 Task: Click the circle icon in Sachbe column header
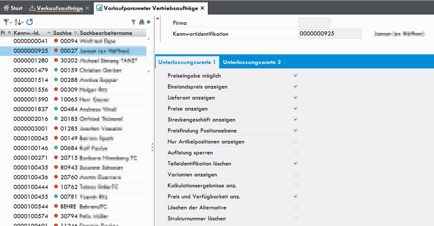point(75,33)
